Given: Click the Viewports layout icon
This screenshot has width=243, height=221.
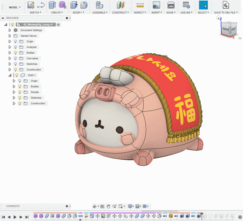Looking at the screenshot, I should (145, 206).
